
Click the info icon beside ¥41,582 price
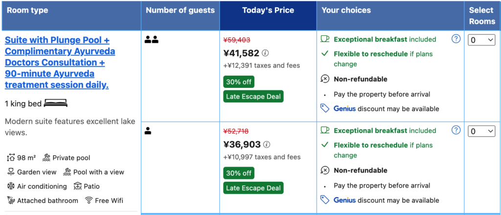tap(265, 53)
